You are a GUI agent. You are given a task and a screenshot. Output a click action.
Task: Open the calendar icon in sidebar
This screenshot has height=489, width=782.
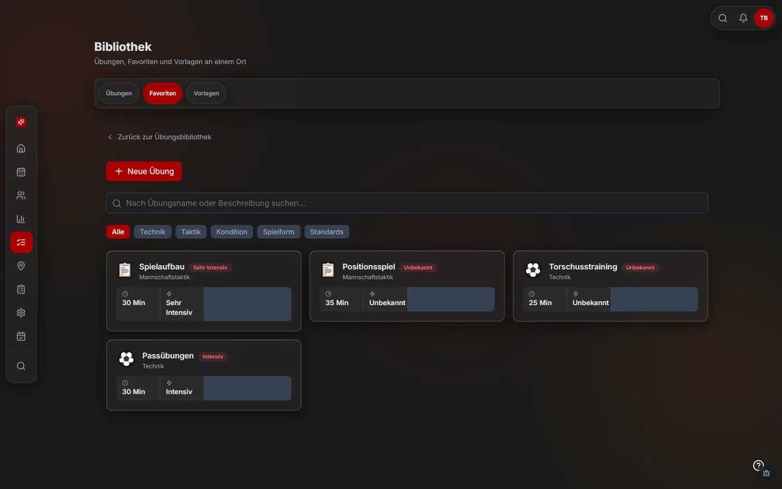tap(21, 172)
